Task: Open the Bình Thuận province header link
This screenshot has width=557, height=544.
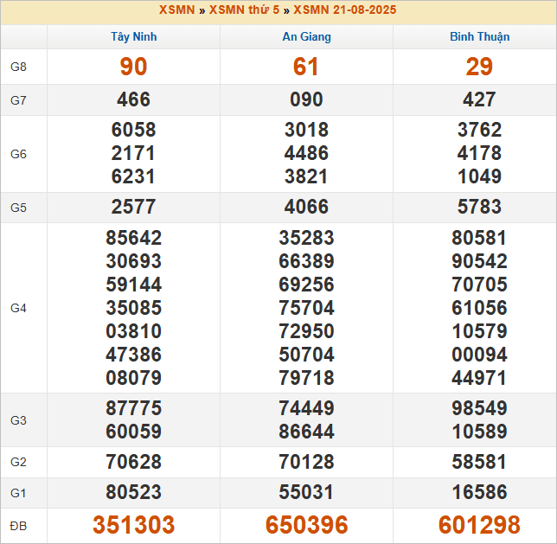Action: (x=479, y=36)
